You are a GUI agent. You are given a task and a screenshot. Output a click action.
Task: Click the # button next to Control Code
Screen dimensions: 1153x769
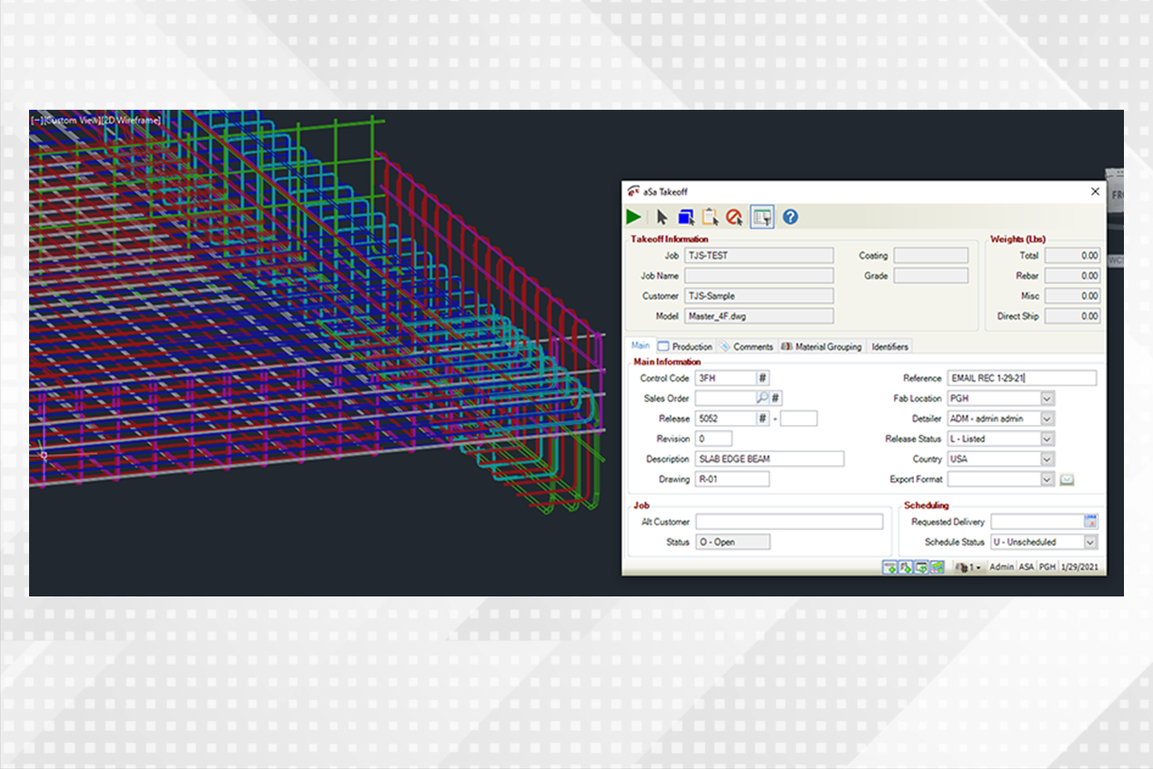[763, 378]
